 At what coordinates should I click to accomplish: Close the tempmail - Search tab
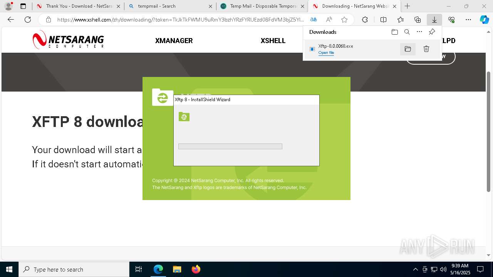pos(210,6)
